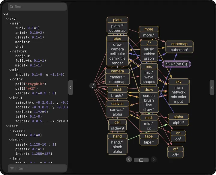This screenshot has height=175, width=216.
Task: Collapse the line tree node
Action: point(10,158)
